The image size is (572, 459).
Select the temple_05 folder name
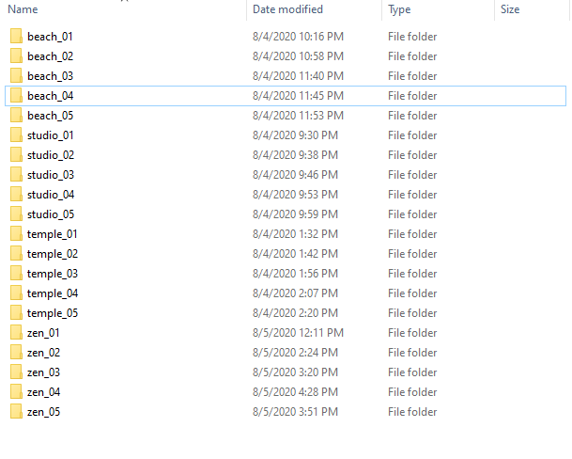(x=53, y=313)
